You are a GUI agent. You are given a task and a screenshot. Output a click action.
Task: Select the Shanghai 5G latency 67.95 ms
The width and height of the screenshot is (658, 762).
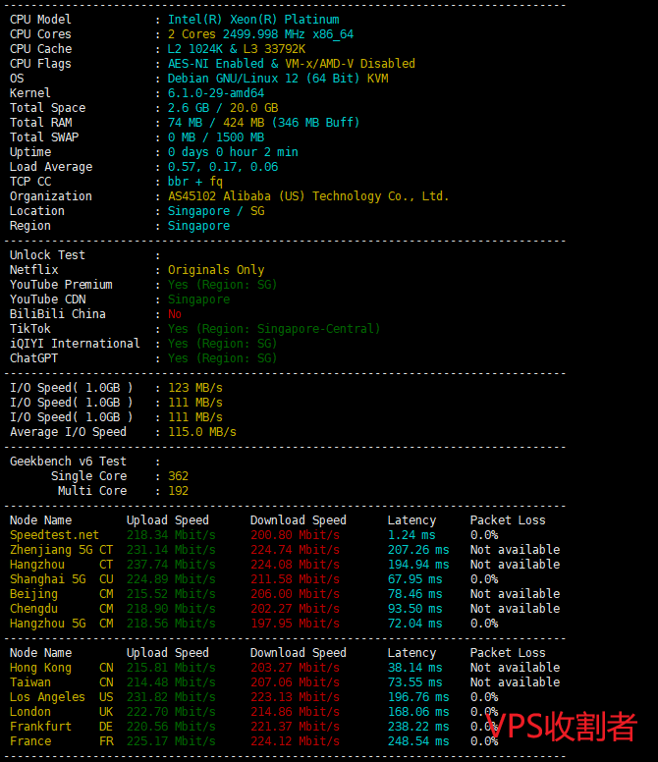(414, 579)
